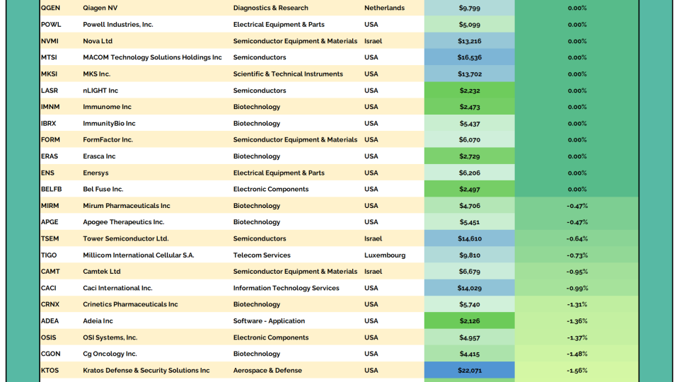
Task: Select the MKSI ticker cell
Action: [49, 74]
